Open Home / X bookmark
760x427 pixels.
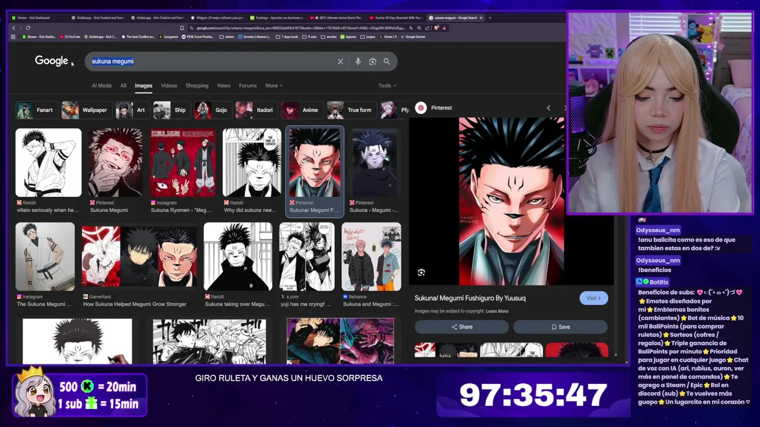pos(388,37)
